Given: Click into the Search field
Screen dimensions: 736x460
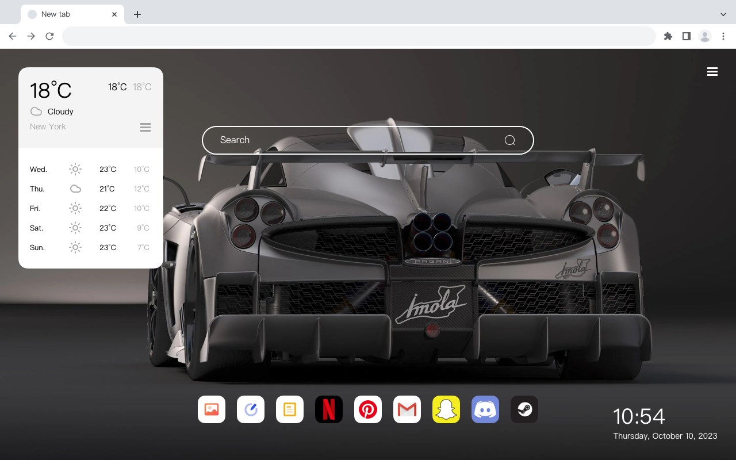Looking at the screenshot, I should point(368,140).
